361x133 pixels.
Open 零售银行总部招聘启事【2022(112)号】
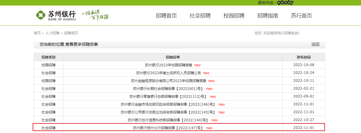[x=168, y=96]
